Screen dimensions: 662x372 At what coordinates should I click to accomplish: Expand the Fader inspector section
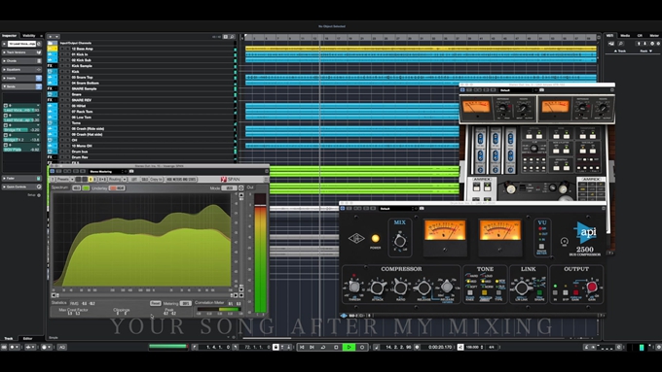(21, 178)
